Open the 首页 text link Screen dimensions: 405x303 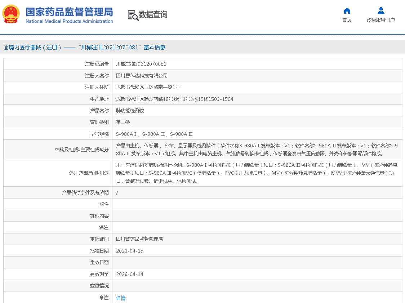tap(347, 20)
